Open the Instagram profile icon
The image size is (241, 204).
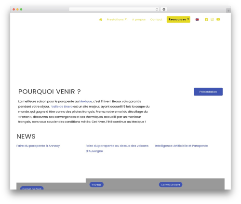pos(212,19)
